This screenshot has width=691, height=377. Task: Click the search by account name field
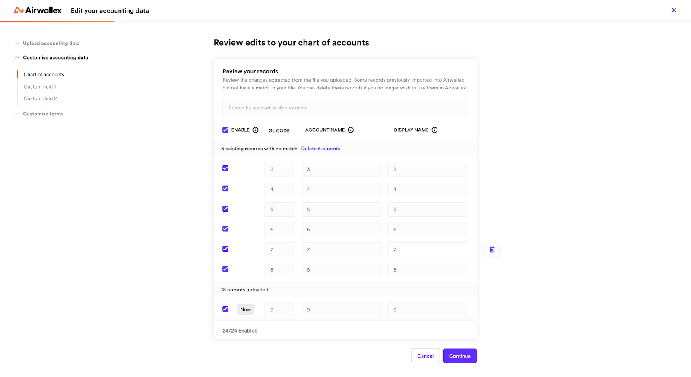[x=345, y=108]
